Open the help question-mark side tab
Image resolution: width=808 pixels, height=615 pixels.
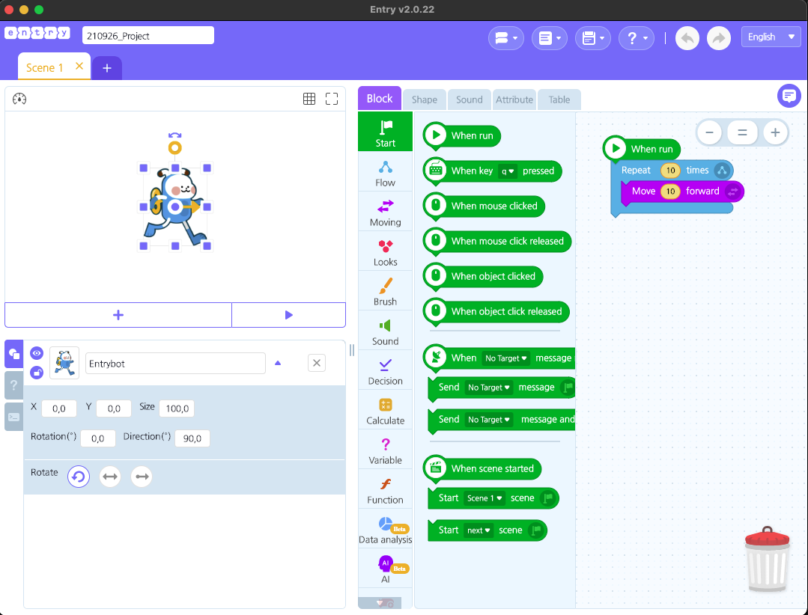click(14, 385)
